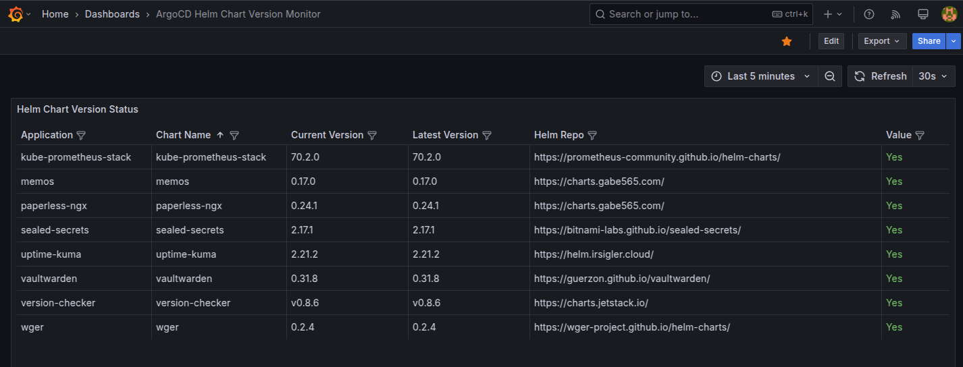Click wger in the Application column
The width and height of the screenshot is (963, 367).
point(32,327)
